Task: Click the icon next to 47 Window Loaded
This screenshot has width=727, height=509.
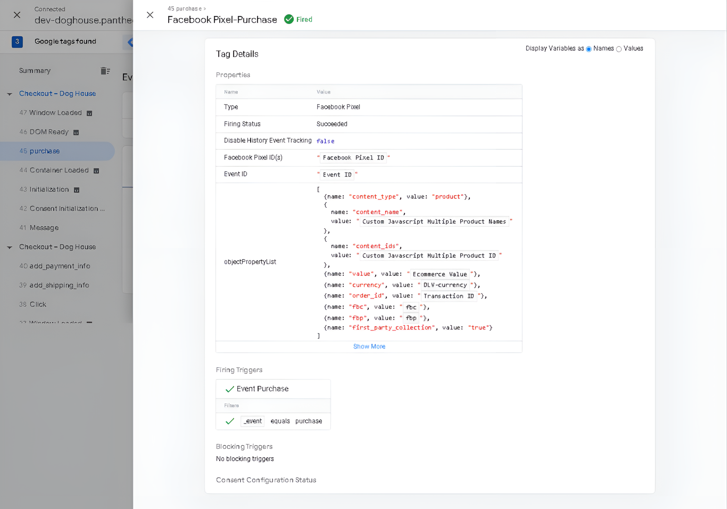Action: [90, 113]
